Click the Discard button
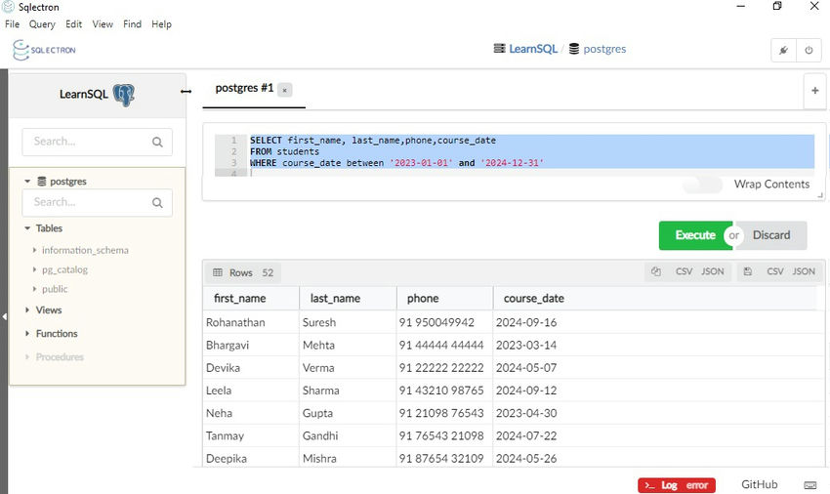The height and width of the screenshot is (494, 830). click(x=771, y=235)
